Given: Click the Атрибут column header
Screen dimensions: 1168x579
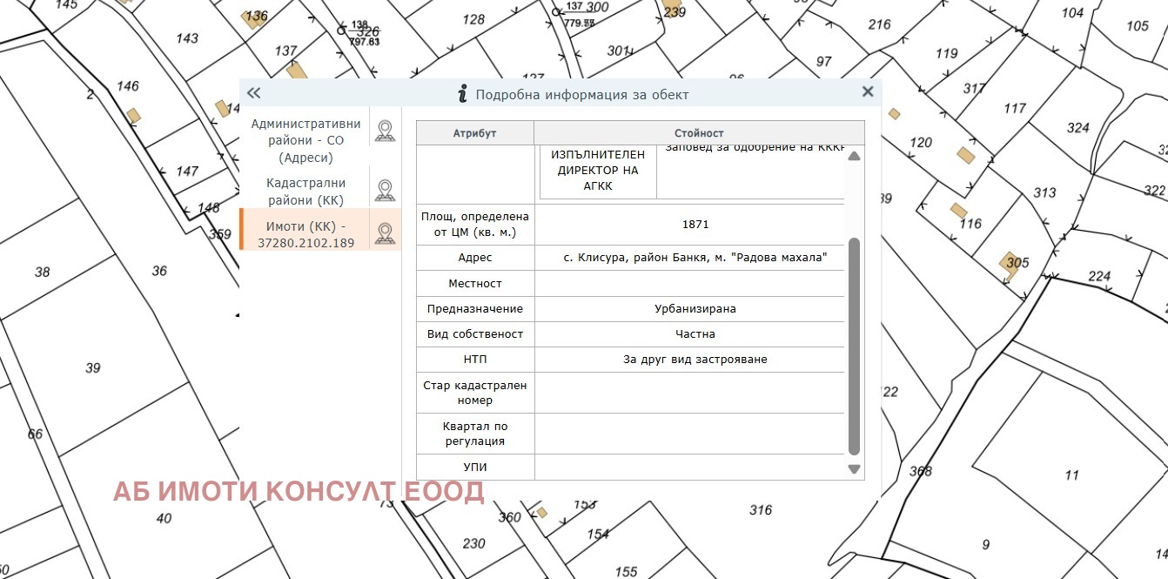Looking at the screenshot, I should (474, 133).
